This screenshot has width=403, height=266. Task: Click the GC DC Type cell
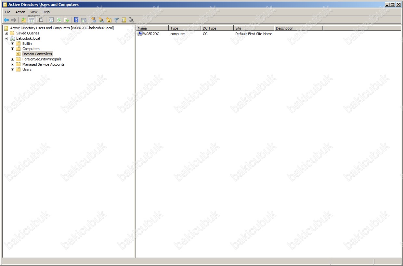(205, 34)
